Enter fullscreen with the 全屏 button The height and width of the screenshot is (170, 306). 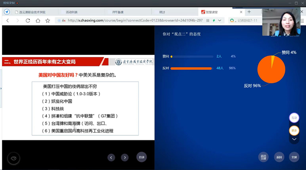294,157
